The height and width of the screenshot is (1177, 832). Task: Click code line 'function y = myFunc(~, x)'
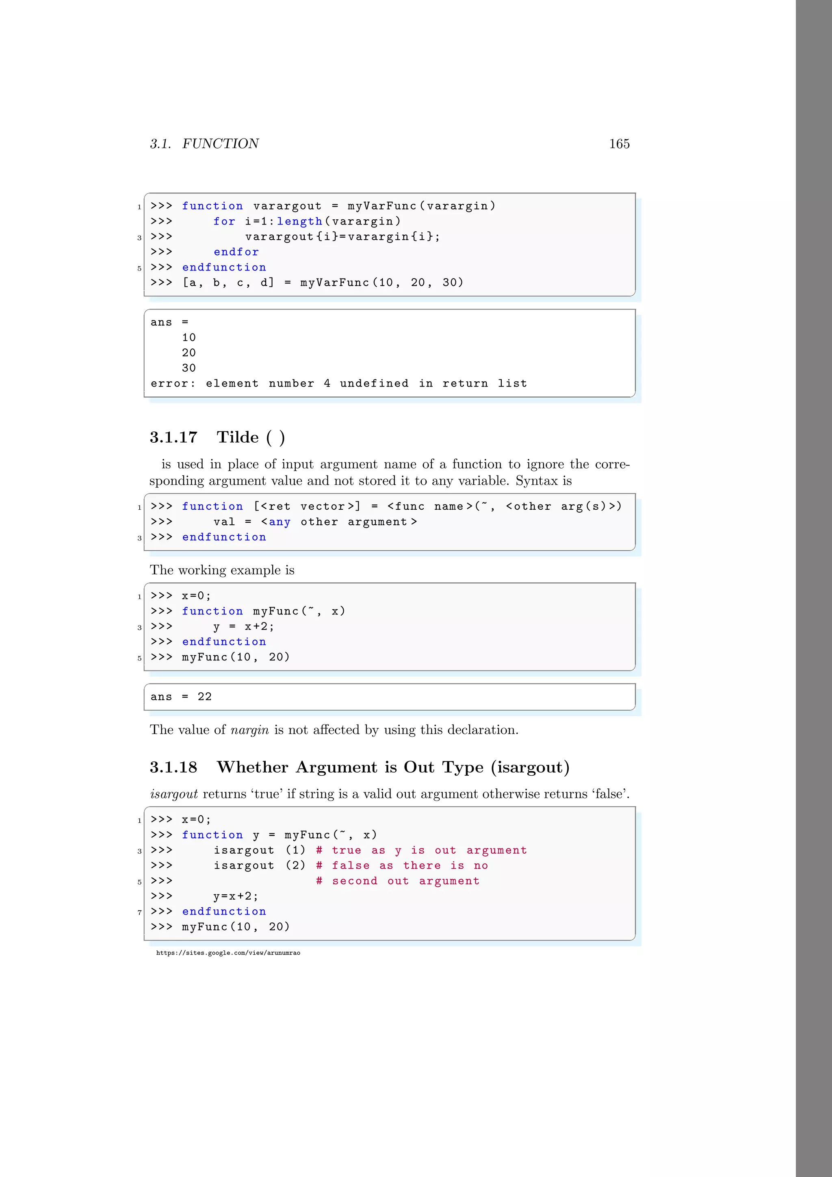(x=279, y=835)
